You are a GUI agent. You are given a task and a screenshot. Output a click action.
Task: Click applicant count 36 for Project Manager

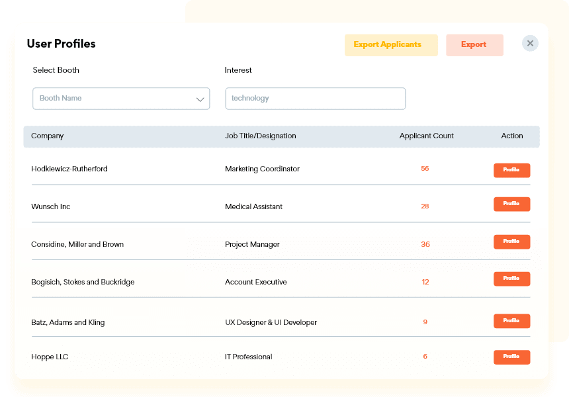425,244
